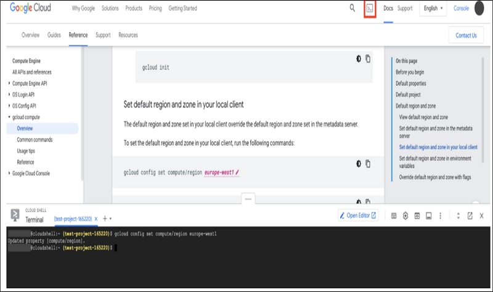Open Cloud Shell in a new window
Image resolution: width=493 pixels, height=292 pixels.
[470, 216]
